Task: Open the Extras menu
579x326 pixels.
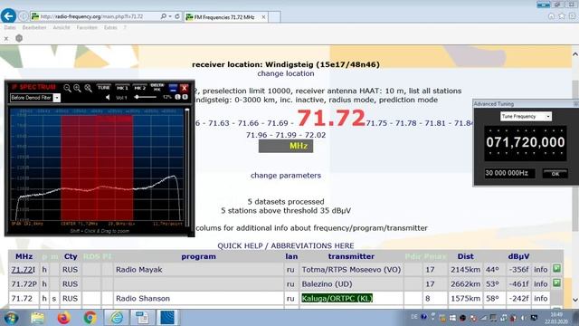Action: (110, 28)
